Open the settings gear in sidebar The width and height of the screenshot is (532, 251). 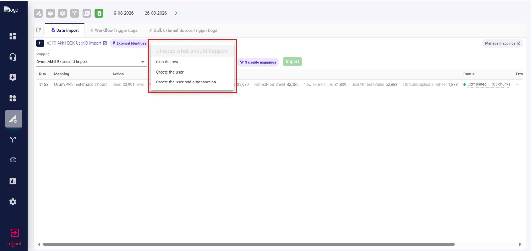click(x=13, y=202)
